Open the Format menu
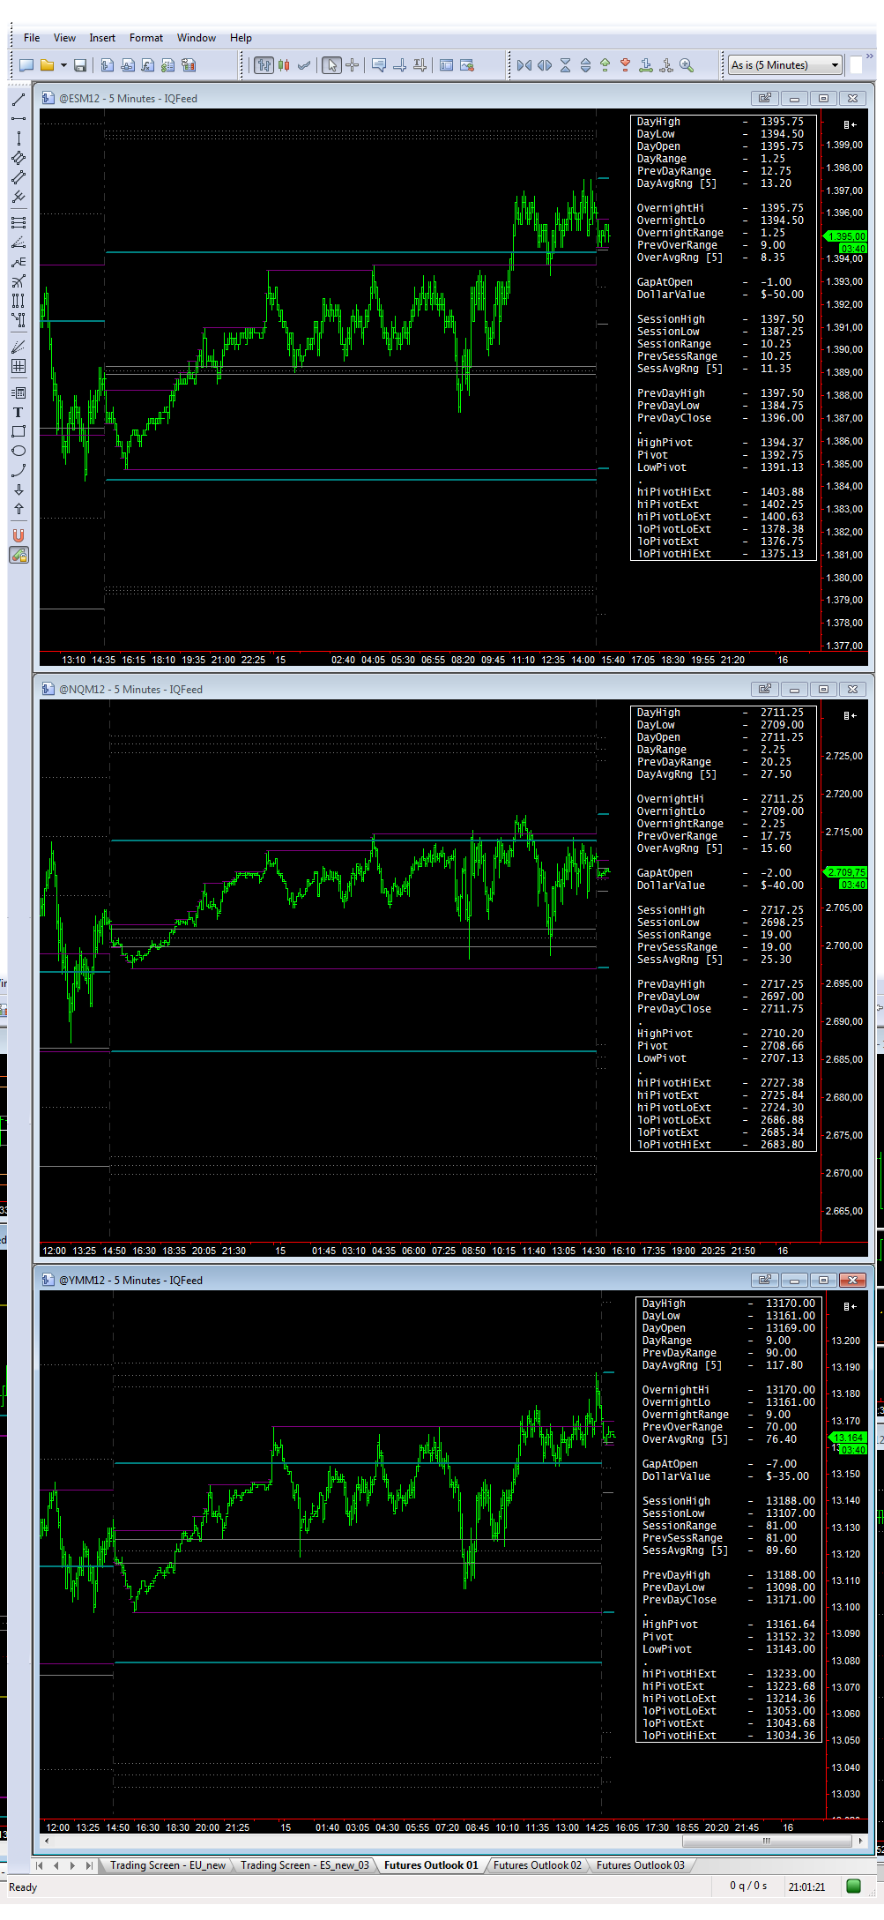The width and height of the screenshot is (884, 1920). point(146,38)
